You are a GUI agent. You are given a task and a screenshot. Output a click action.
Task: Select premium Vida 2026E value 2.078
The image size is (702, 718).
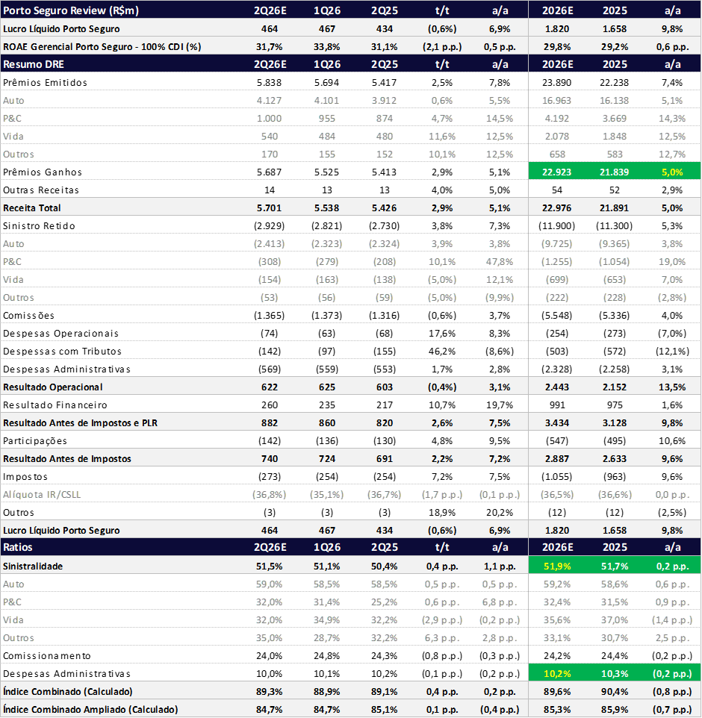[x=557, y=136]
